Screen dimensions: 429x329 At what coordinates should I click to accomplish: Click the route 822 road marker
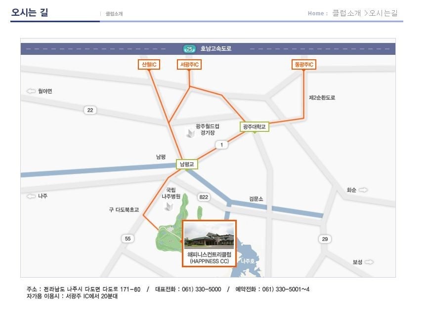(203, 197)
